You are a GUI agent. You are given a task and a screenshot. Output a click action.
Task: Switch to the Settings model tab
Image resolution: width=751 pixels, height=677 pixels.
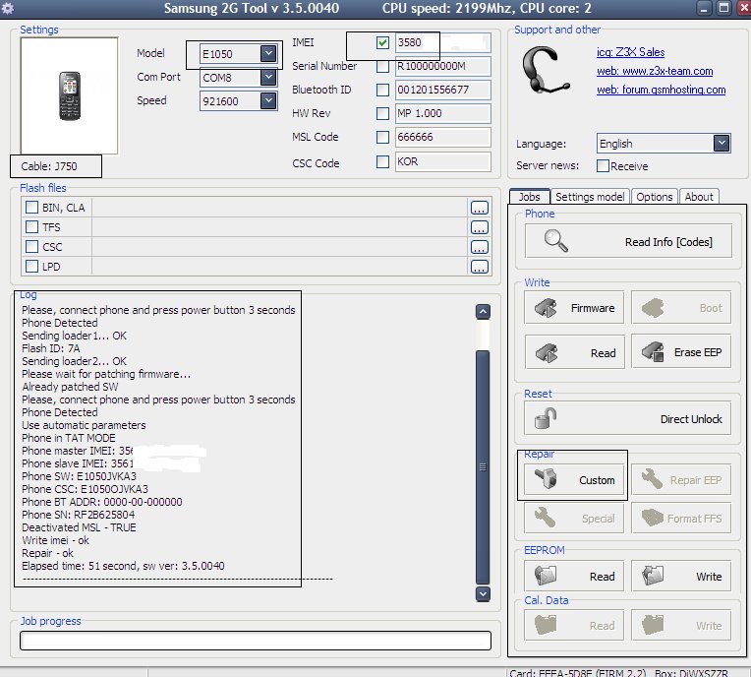[x=590, y=197]
